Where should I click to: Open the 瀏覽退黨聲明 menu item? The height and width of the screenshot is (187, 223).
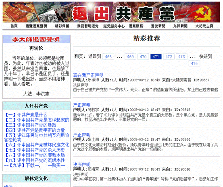tap(36, 26)
